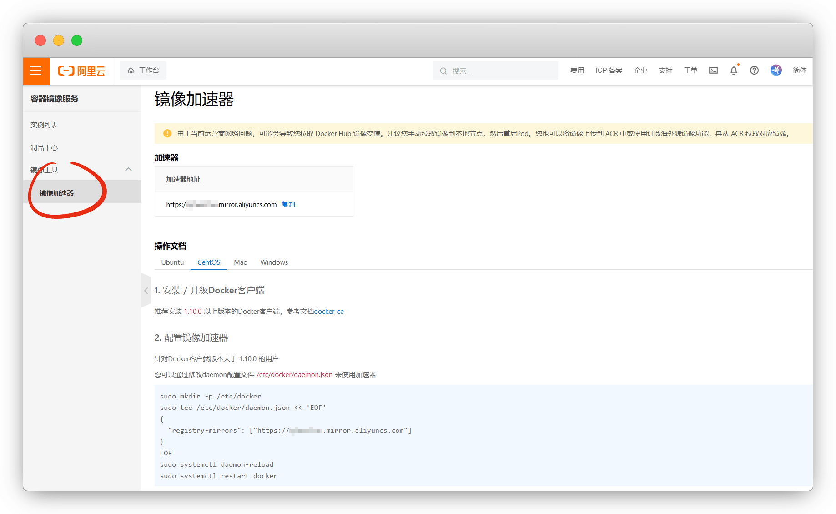Switch to the Mac tab
836x514 pixels.
(240, 262)
